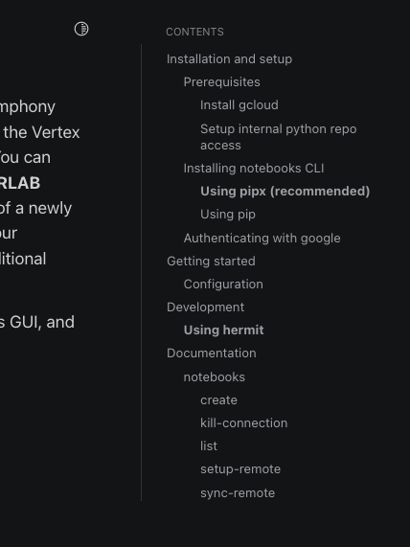Open Setup internal python repo access
410x547 pixels.
point(278,137)
